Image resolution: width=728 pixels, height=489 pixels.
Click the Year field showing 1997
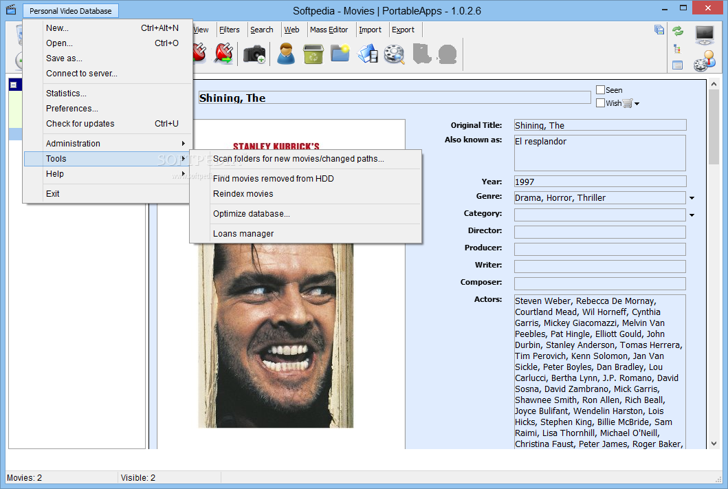[x=600, y=182]
